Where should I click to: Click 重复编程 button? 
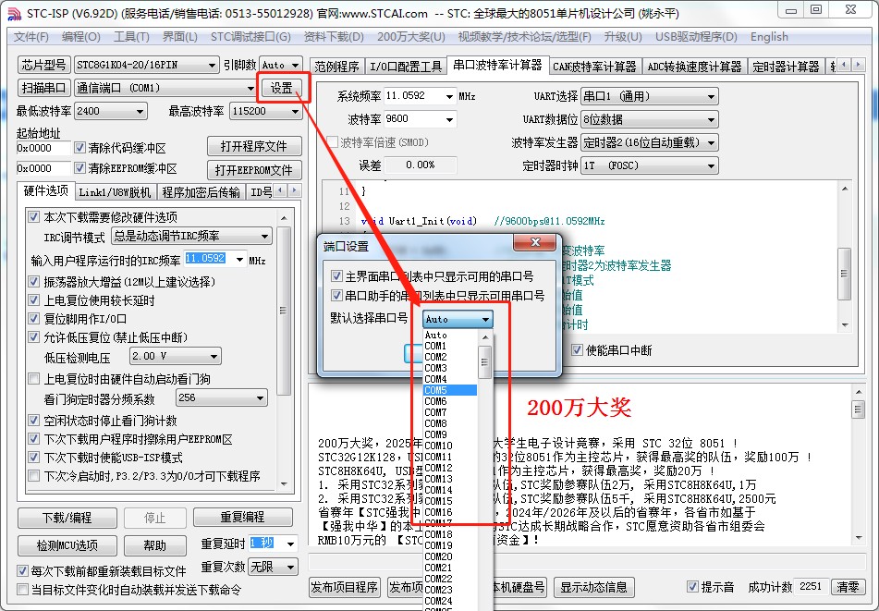243,517
